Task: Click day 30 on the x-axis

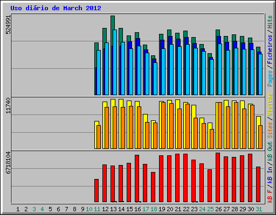Action: (251, 209)
